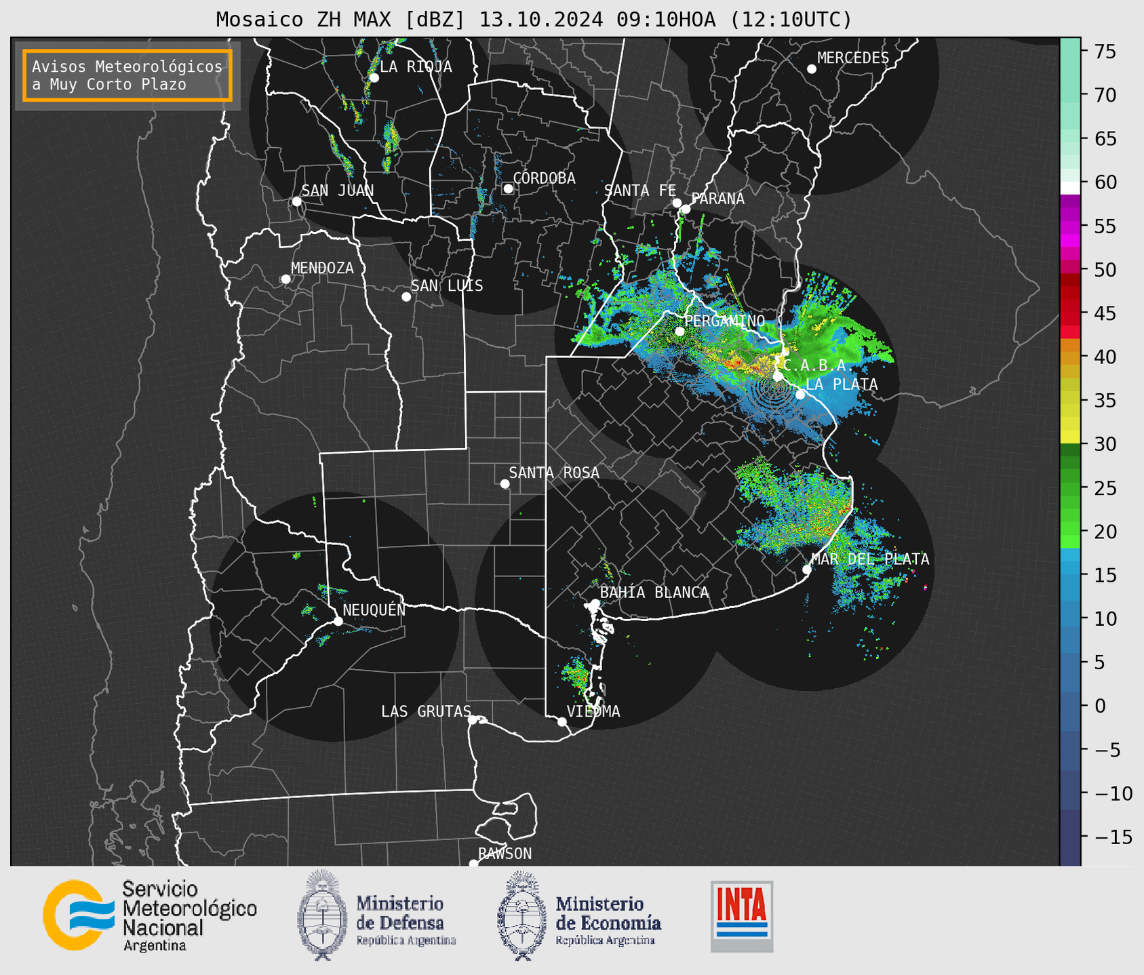Click the BAHÍA BLANCA label text
1144x975 pixels.
click(654, 593)
